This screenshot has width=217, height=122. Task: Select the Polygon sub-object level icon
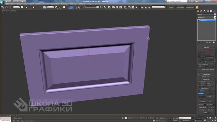pos(209,50)
